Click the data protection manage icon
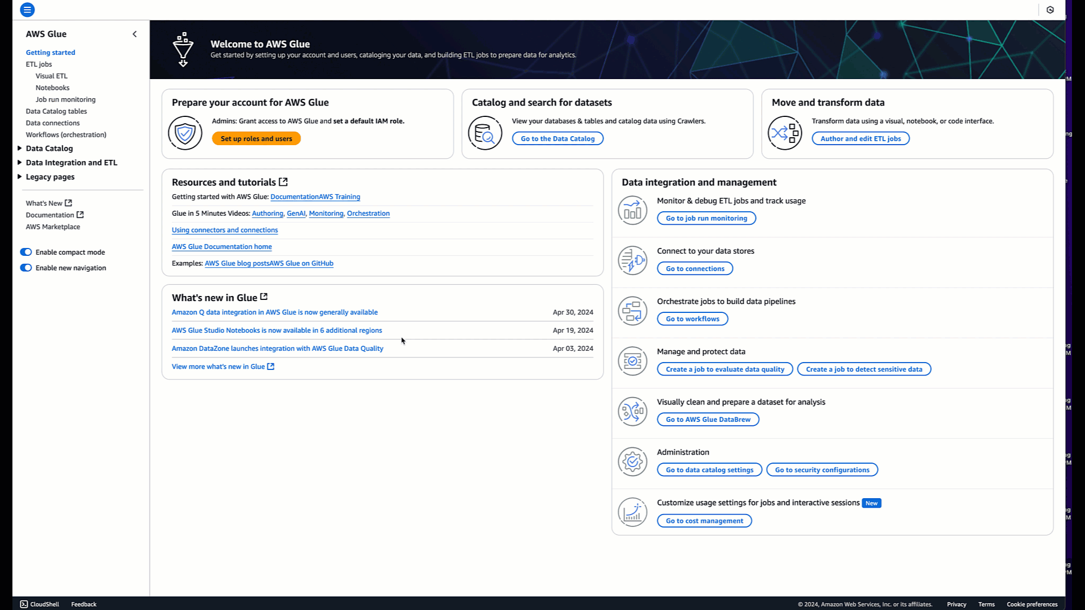Image resolution: width=1085 pixels, height=610 pixels. point(633,361)
